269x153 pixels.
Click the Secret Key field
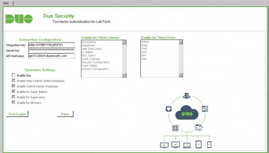[51, 50]
